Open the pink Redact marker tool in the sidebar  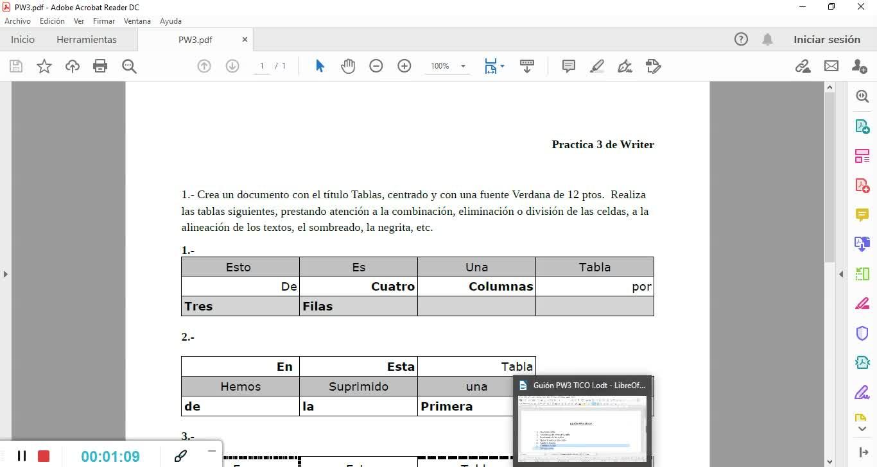point(862,303)
